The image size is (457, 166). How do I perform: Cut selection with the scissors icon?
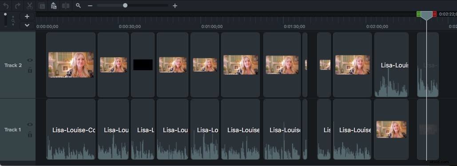pos(30,5)
